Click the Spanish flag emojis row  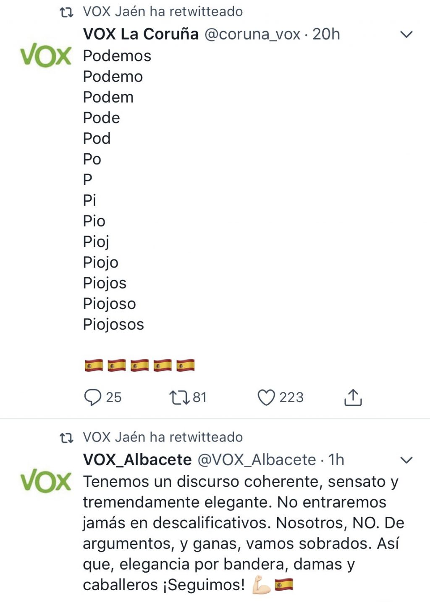point(139,365)
